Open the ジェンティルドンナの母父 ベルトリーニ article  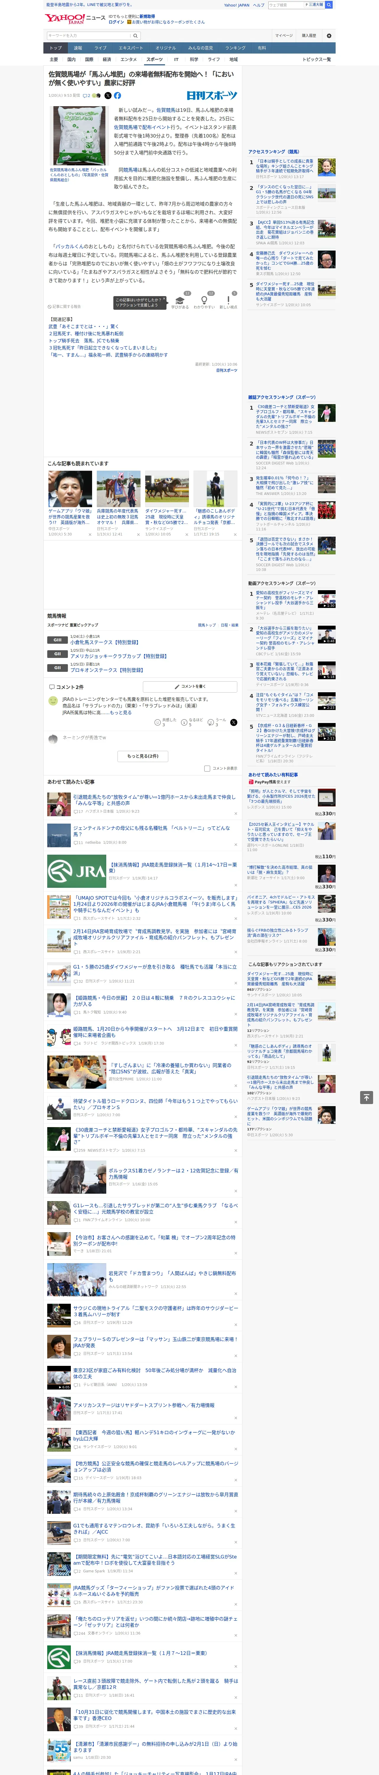(x=151, y=831)
